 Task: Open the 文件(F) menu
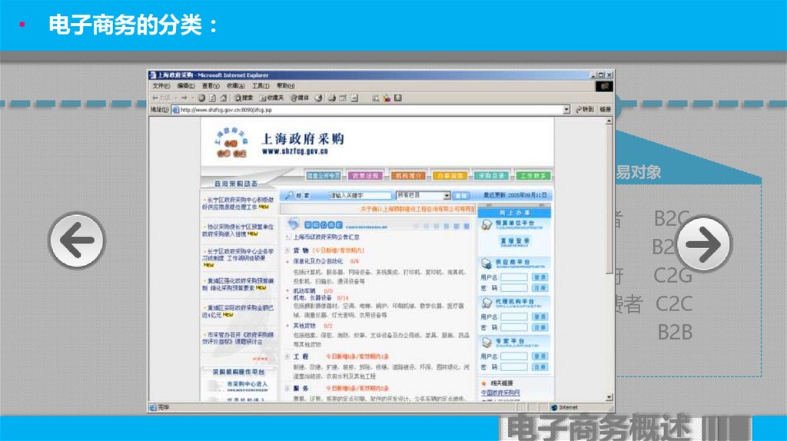pyautogui.click(x=161, y=86)
